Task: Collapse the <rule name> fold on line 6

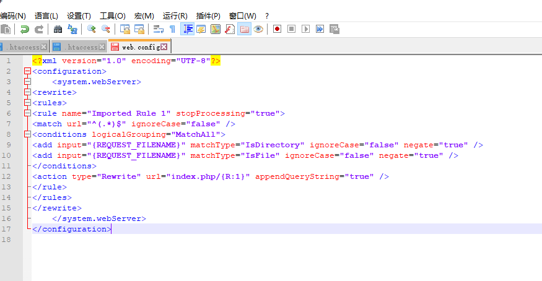Action: click(x=28, y=113)
